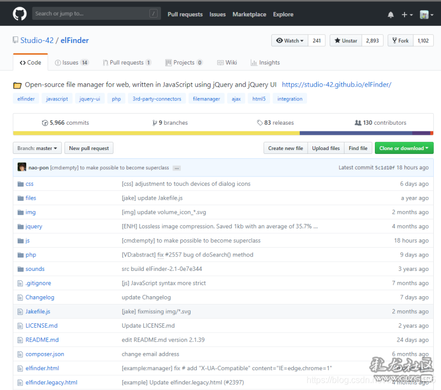
Task: View the 9 branches
Action: pyautogui.click(x=170, y=122)
